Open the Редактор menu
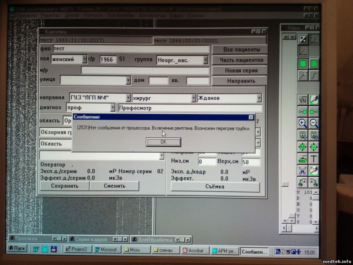The width and height of the screenshot is (353, 265). tap(50, 16)
